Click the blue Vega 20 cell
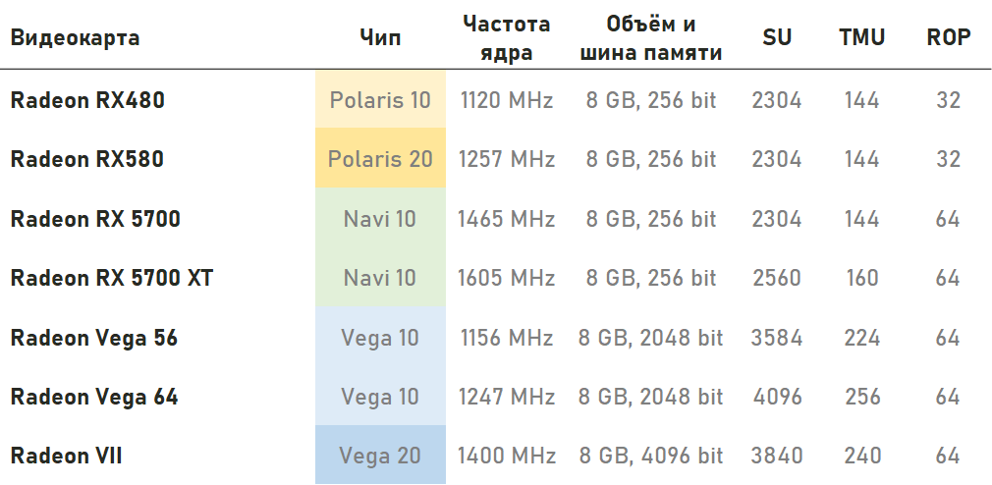992x485 pixels. [380, 456]
